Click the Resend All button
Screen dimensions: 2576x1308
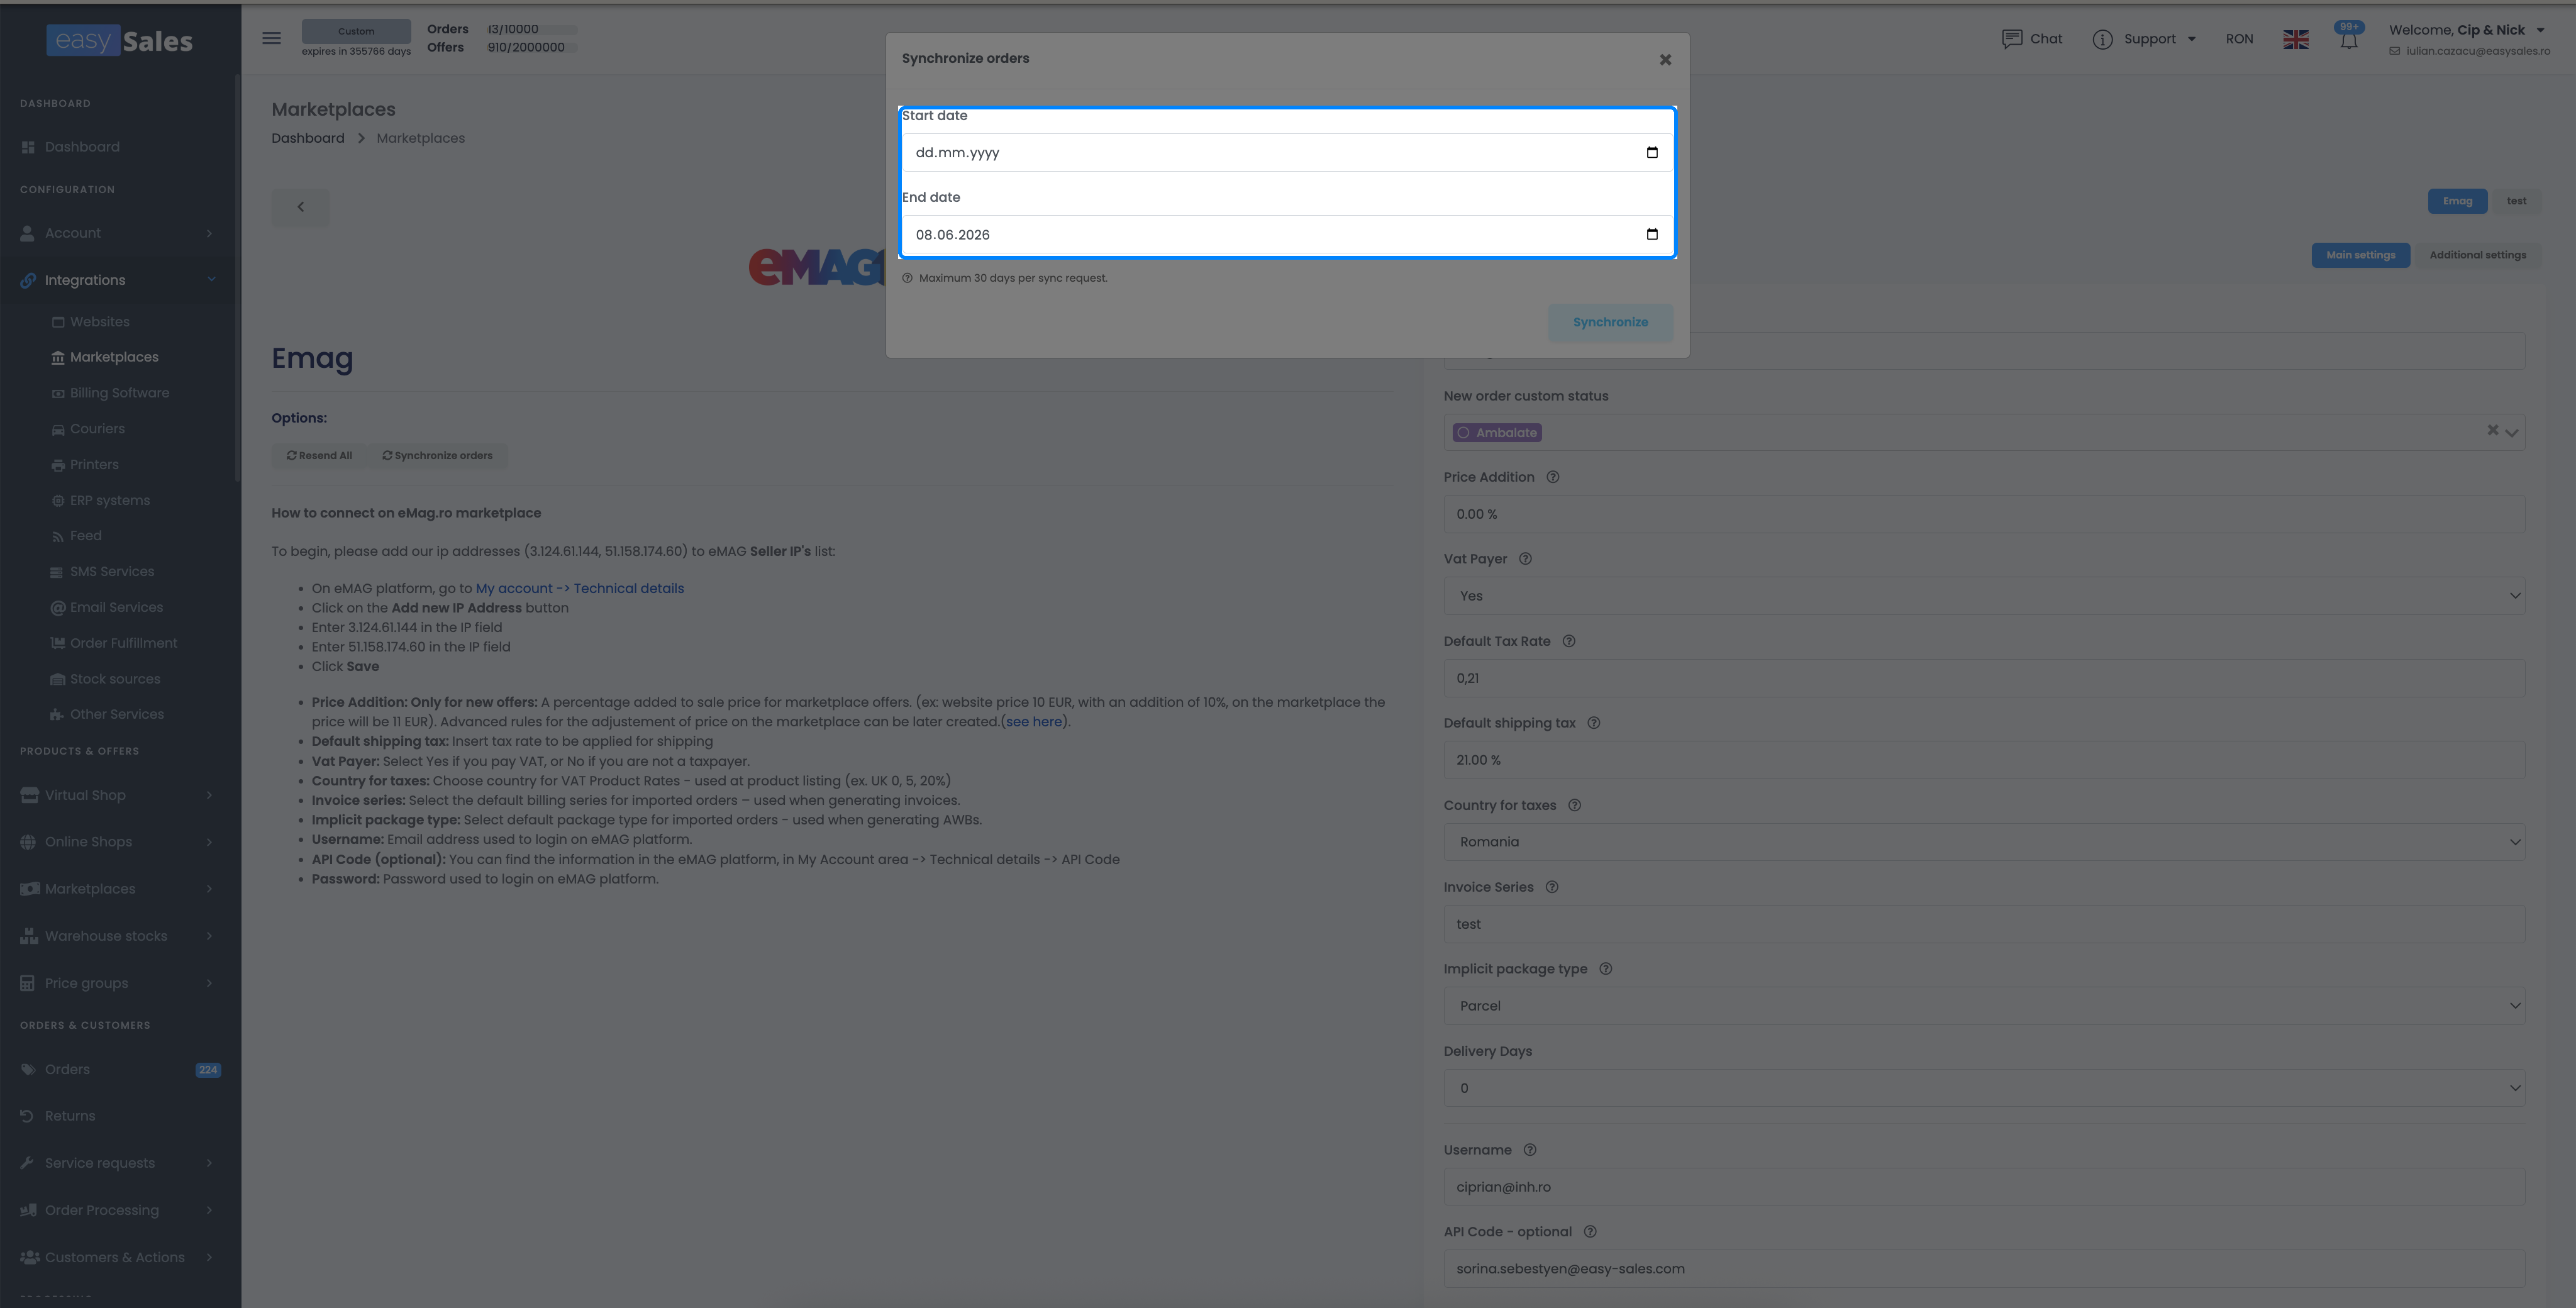tap(319, 456)
